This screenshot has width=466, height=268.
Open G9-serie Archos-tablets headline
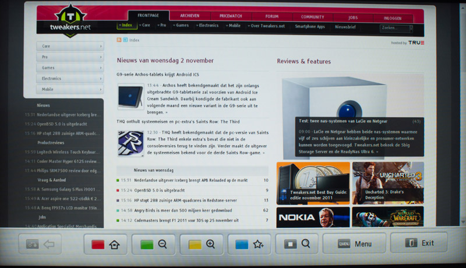pyautogui.click(x=158, y=74)
